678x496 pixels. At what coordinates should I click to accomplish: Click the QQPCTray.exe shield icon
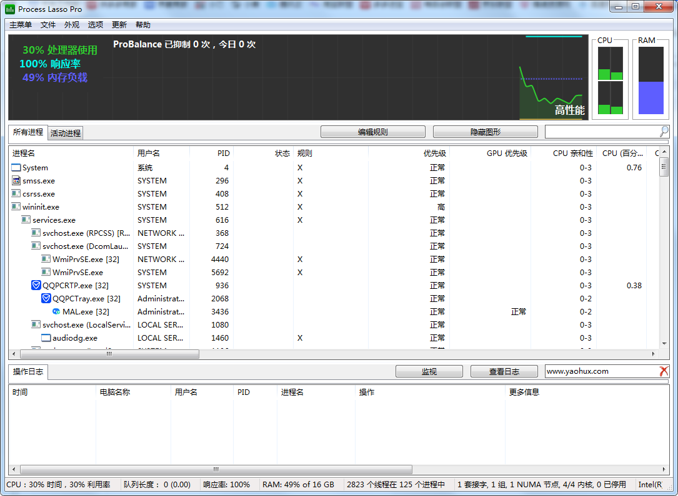pos(46,298)
